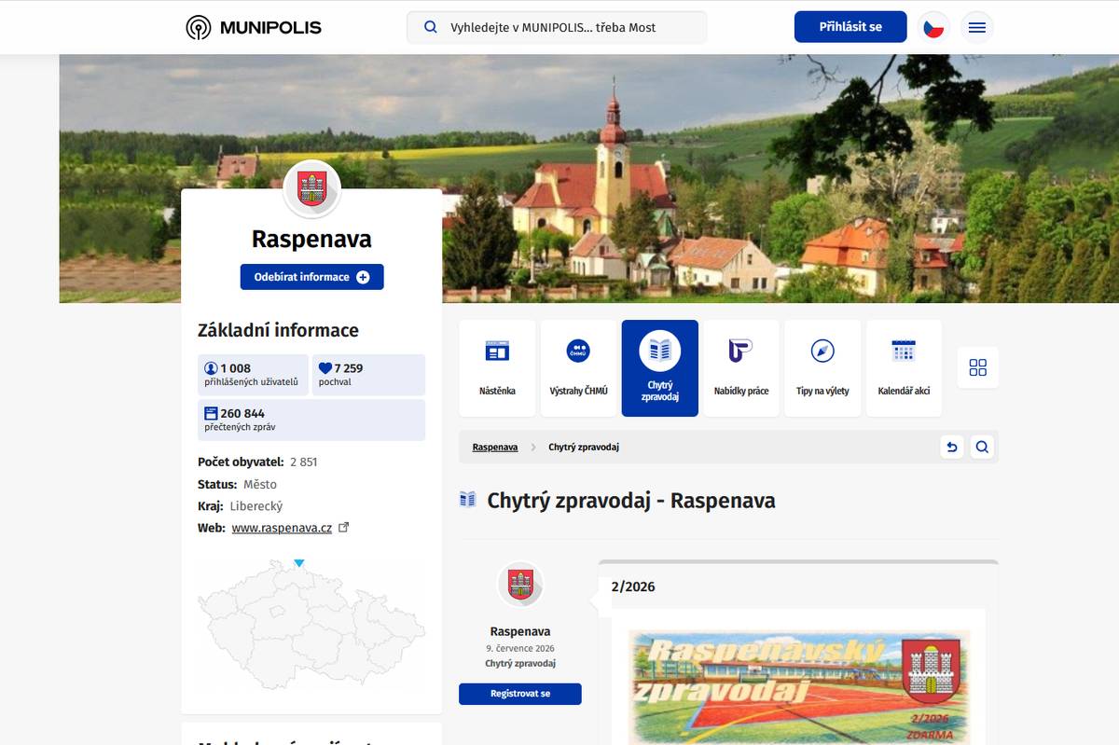1119x745 pixels.
Task: Click the Raspenava breadcrumb link
Action: point(495,448)
